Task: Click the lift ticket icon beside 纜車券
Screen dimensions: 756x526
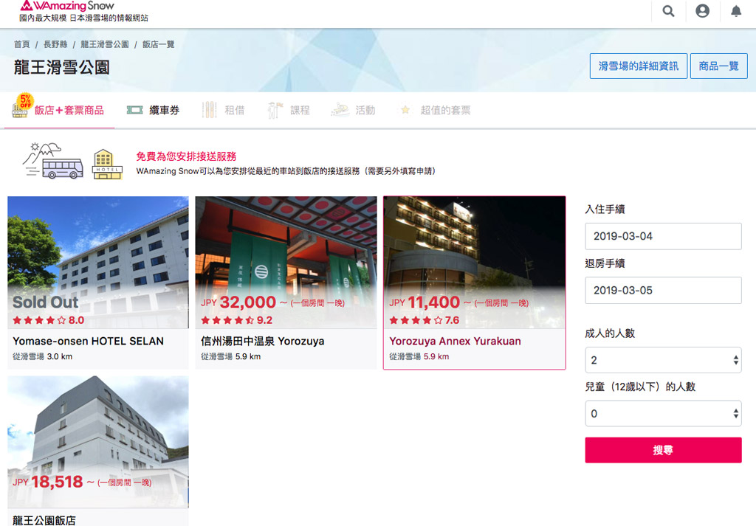Action: 134,110
